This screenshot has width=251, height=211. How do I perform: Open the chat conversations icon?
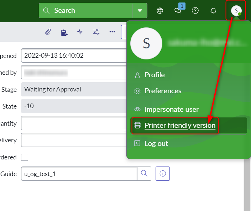coord(178,11)
